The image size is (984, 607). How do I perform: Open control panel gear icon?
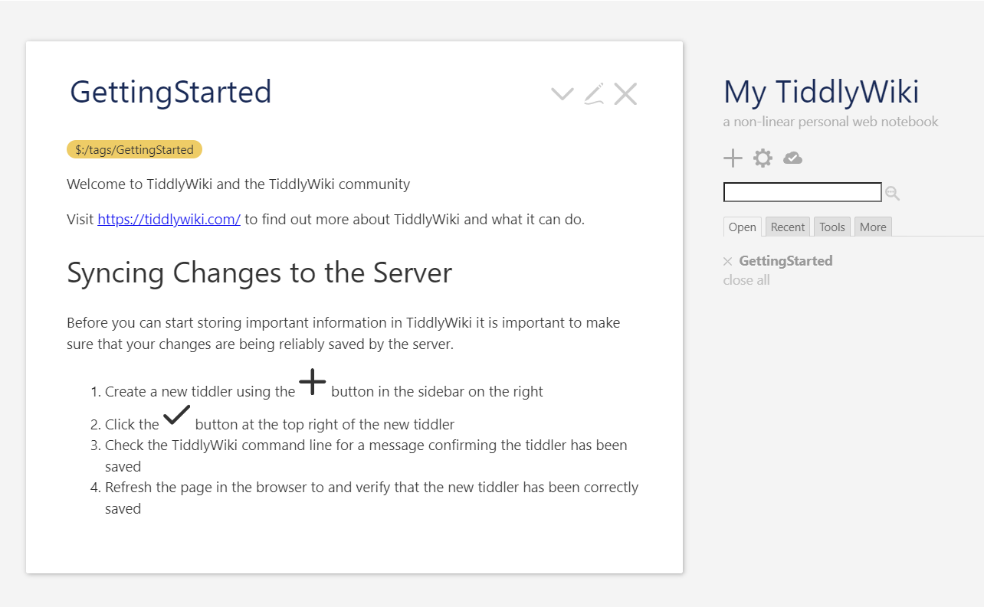click(763, 158)
